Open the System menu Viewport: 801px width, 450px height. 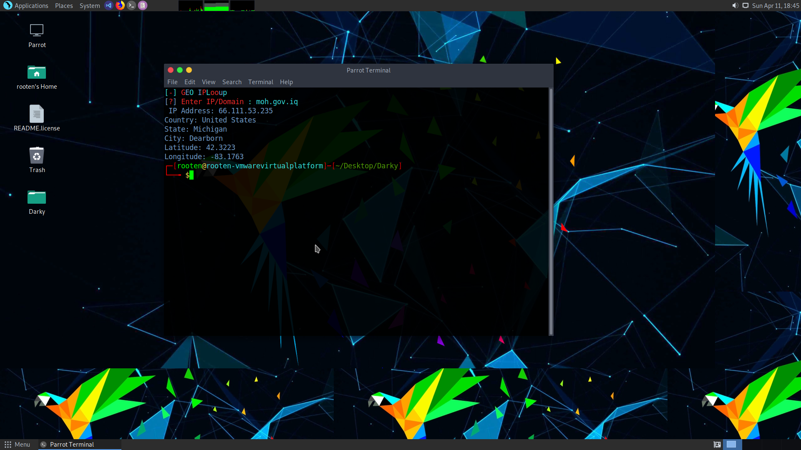(x=90, y=6)
